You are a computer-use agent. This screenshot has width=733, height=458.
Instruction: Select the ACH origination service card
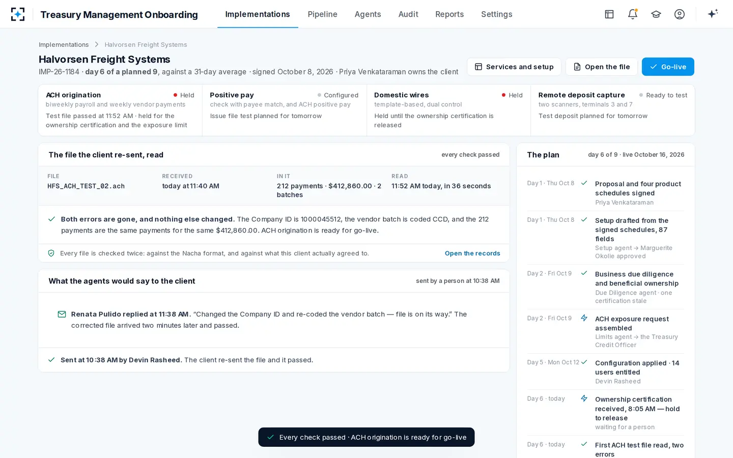120,110
